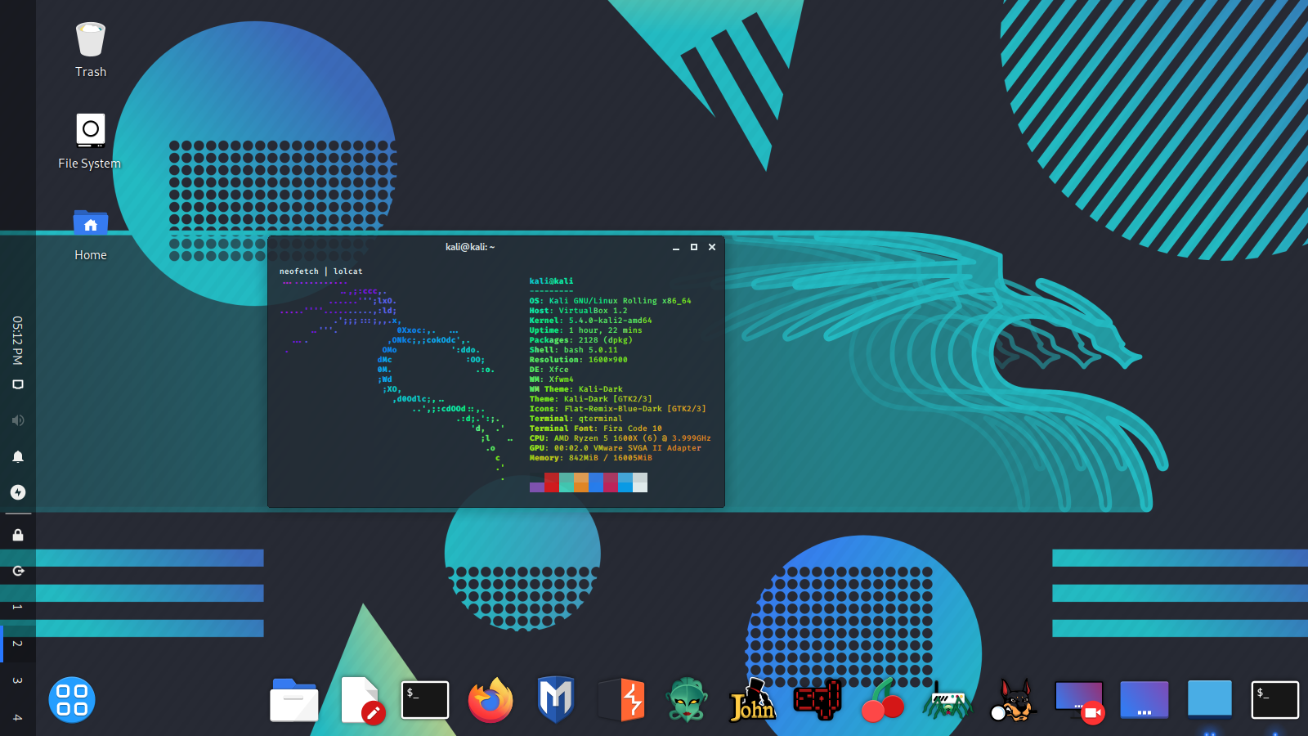Toggle notifications with the bell icon
1308x736 pixels.
click(x=18, y=456)
